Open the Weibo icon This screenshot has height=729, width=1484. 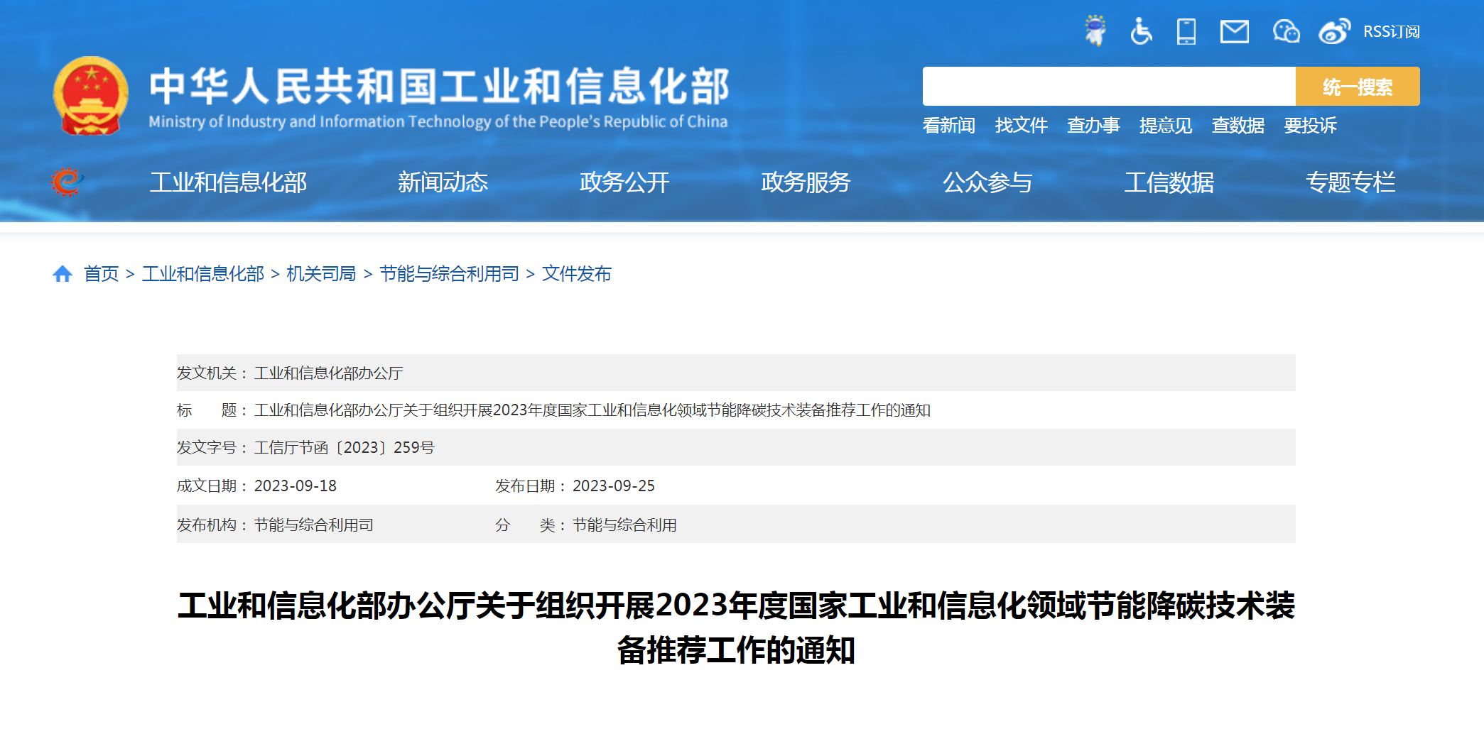coord(1334,32)
